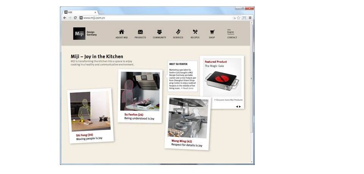
Task: Click the Miji logo square
Action: (79, 33)
